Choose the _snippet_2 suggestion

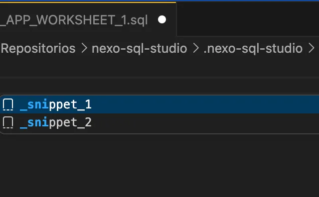[x=159, y=122]
